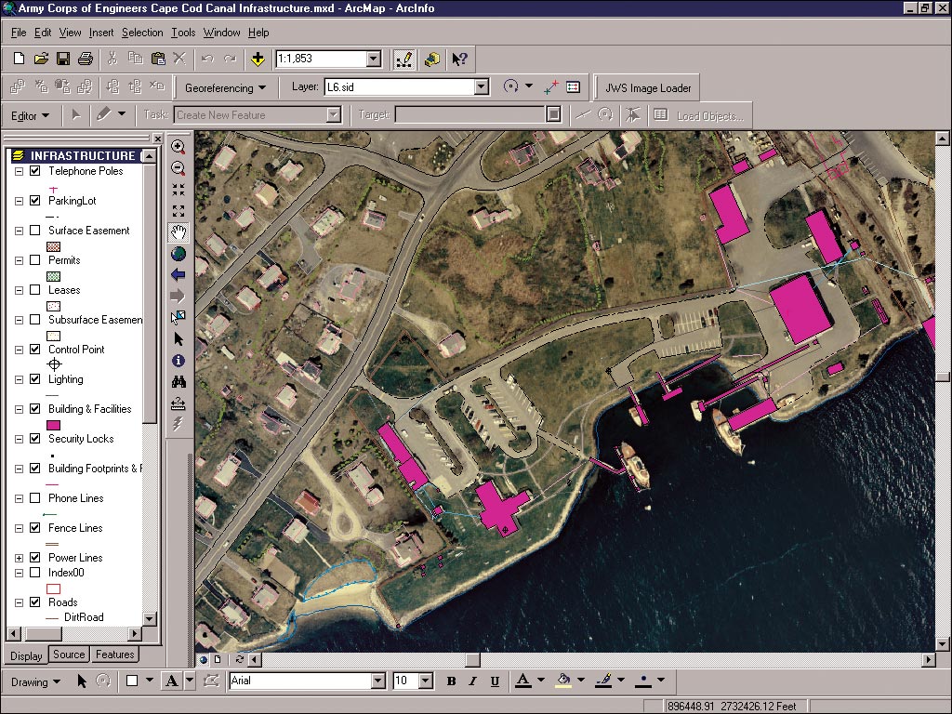
Task: Open the map scale dropdown
Action: coord(373,59)
